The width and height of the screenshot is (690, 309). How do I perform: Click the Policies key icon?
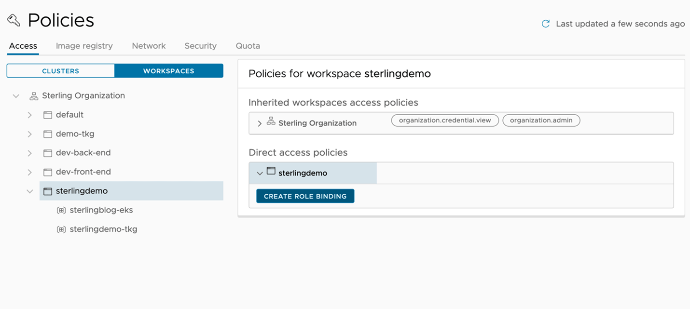[x=14, y=20]
